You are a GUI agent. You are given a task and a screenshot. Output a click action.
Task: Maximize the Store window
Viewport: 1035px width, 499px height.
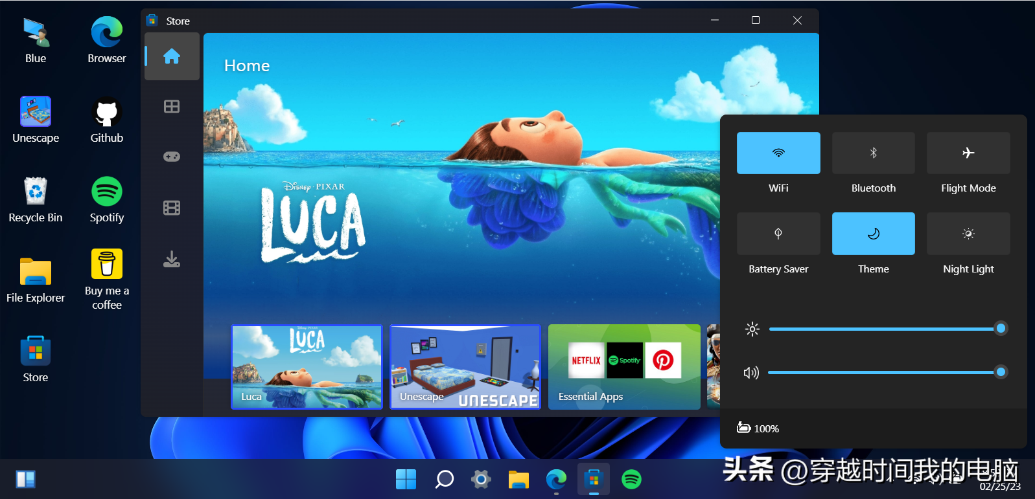point(756,21)
